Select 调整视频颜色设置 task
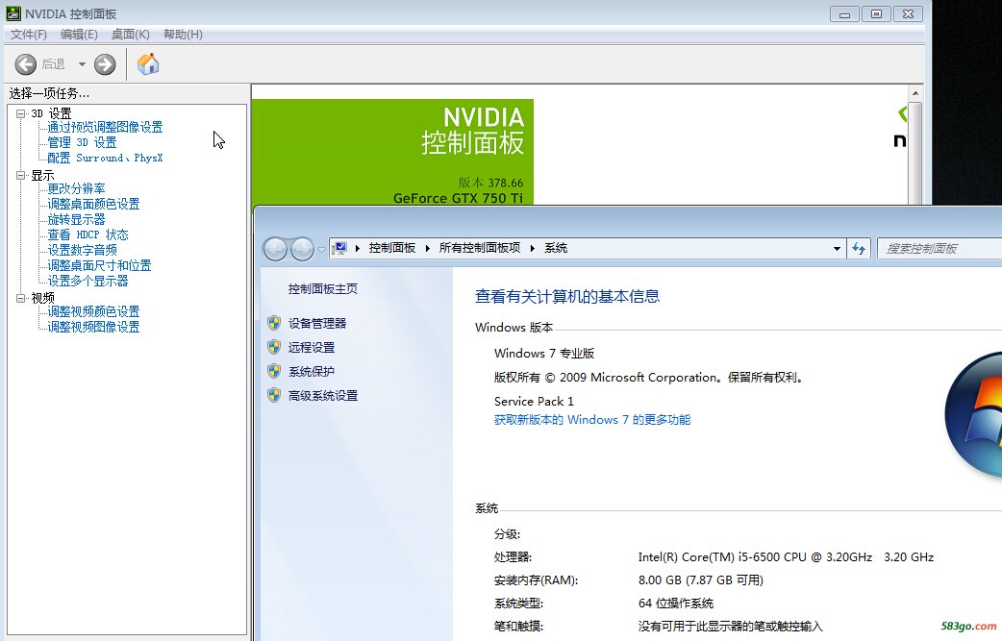The height and width of the screenshot is (641, 1002). tap(93, 311)
